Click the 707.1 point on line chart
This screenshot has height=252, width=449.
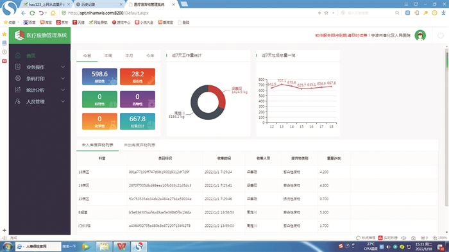(x=282, y=85)
